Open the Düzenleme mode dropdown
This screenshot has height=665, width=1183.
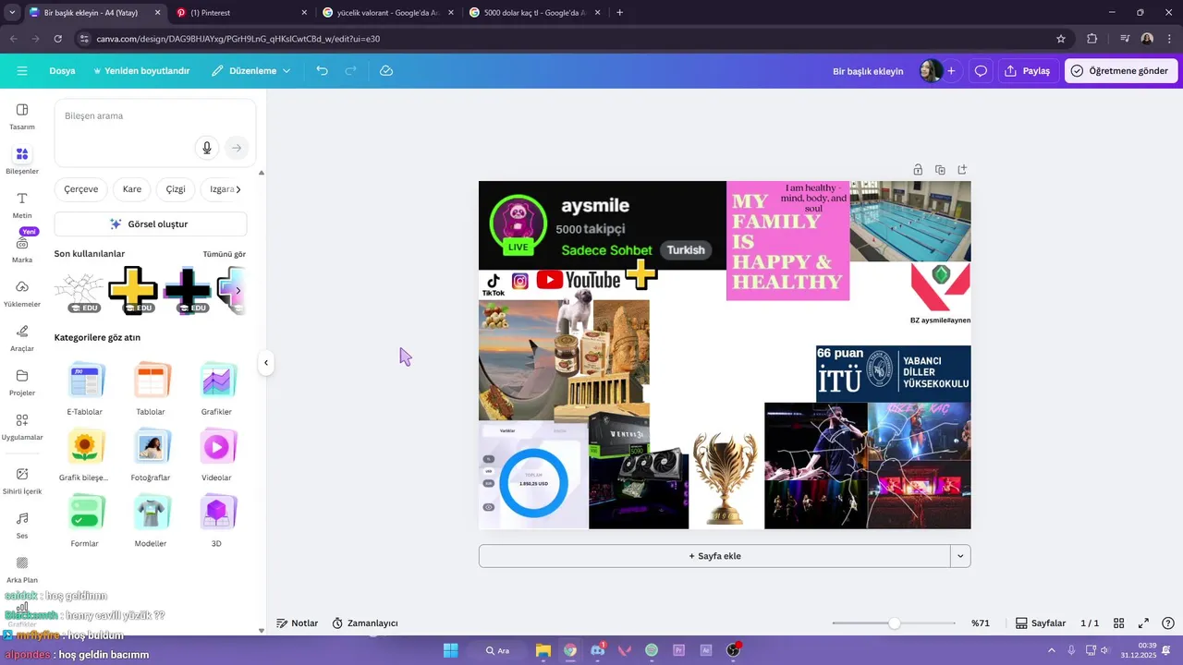pyautogui.click(x=250, y=71)
